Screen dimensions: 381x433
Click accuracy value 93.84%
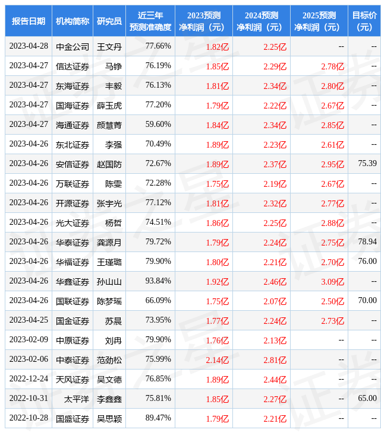pos(158,281)
